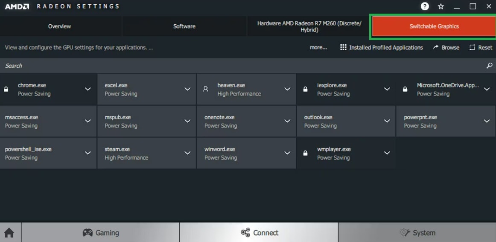496x242 pixels.
Task: Open Hardware AMD Radeon R7 M260 tab
Action: [309, 26]
